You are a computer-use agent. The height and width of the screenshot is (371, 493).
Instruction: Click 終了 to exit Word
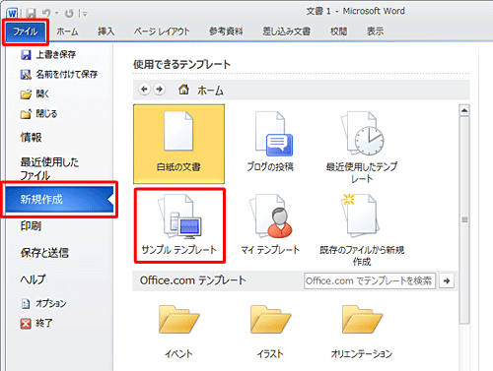tap(36, 323)
